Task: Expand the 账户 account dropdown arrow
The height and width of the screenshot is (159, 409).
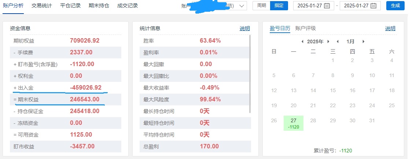Action: 242,6
